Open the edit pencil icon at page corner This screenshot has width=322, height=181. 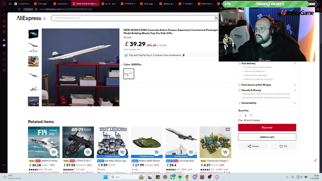[315, 160]
